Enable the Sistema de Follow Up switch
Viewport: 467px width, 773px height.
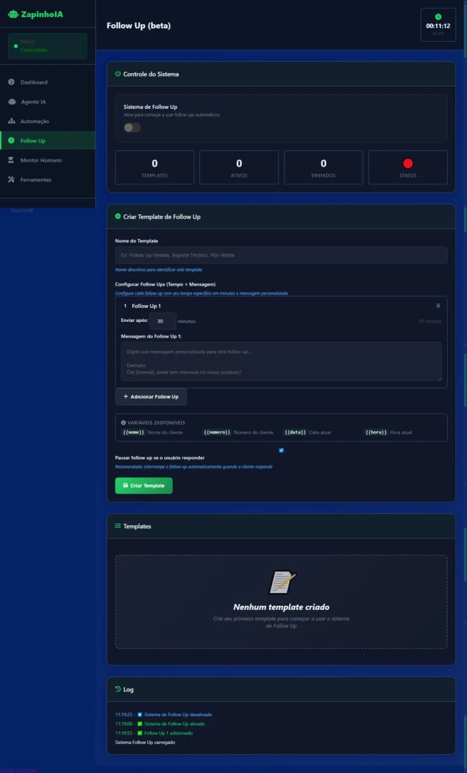tap(132, 127)
